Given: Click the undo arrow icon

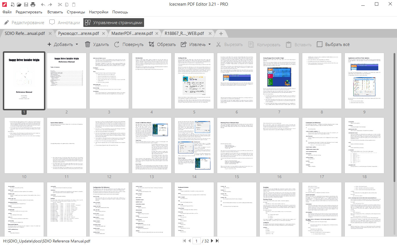Looking at the screenshot, I should point(43,4).
